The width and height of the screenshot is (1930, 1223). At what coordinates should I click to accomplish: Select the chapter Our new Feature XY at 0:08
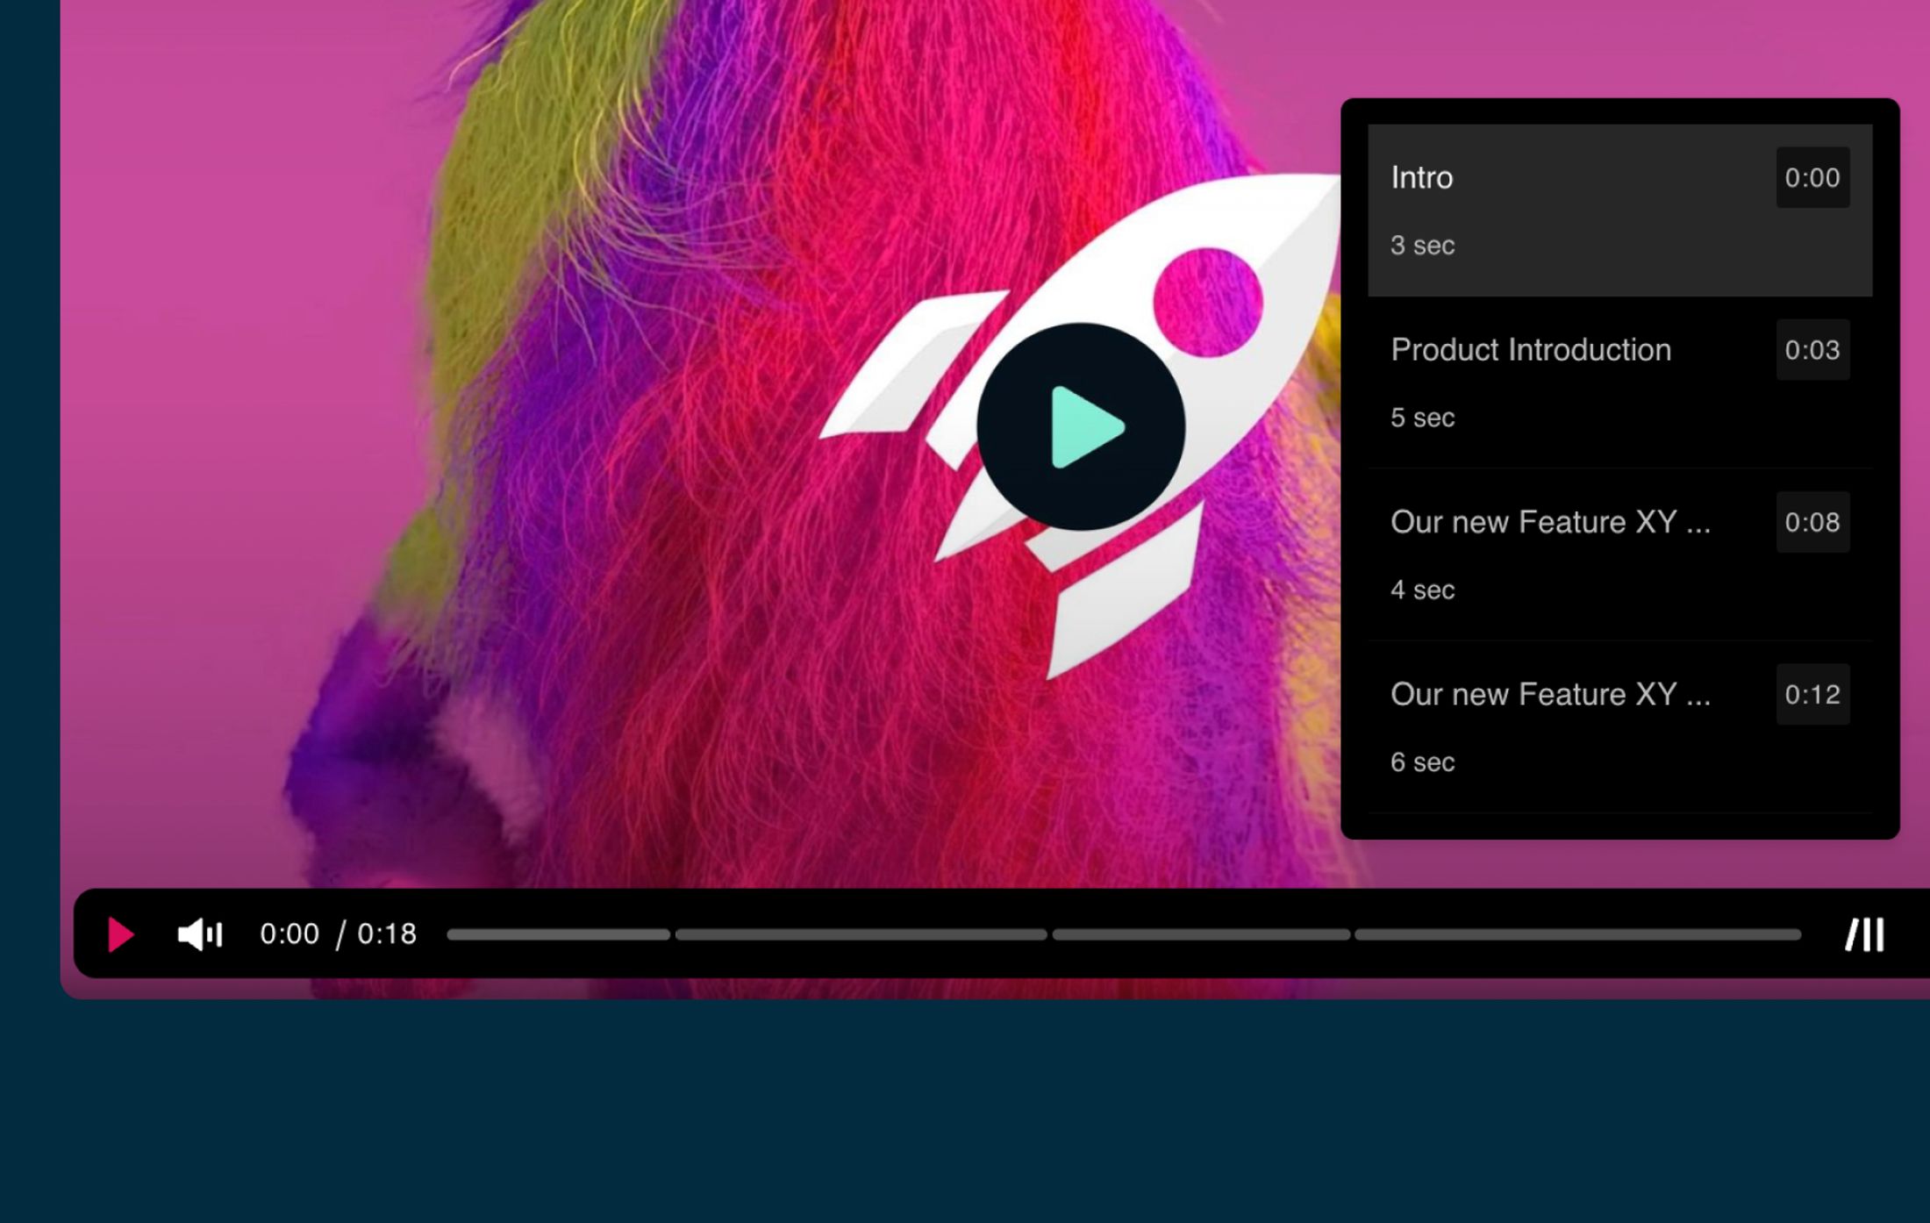point(1619,556)
